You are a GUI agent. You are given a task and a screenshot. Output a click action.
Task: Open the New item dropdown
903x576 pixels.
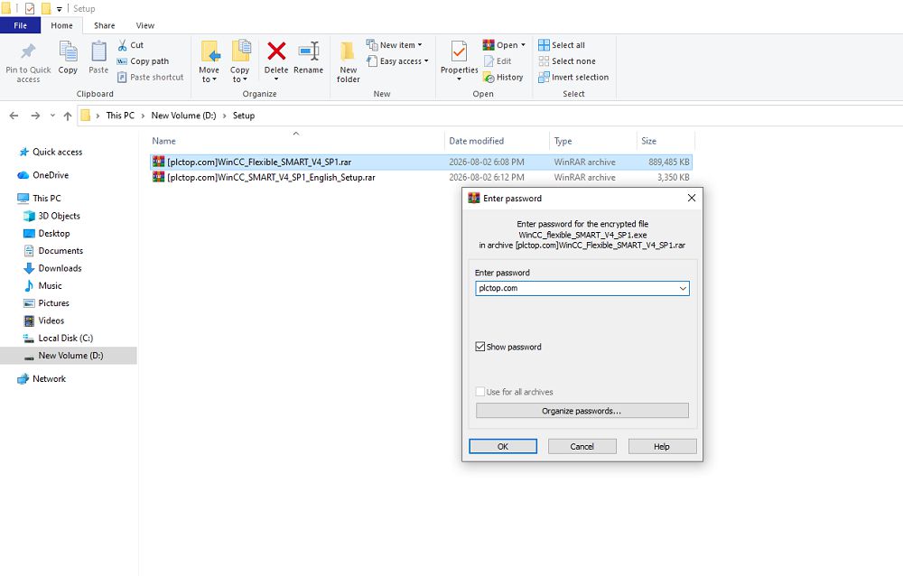pos(395,45)
